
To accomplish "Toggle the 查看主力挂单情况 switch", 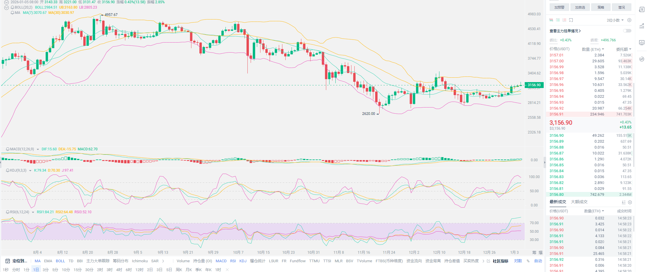I will tap(627, 31).
